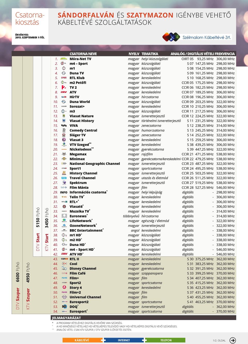Screen dimensions: 248x344
Task: Click the next page arrow icon
Action: pos(233,340)
